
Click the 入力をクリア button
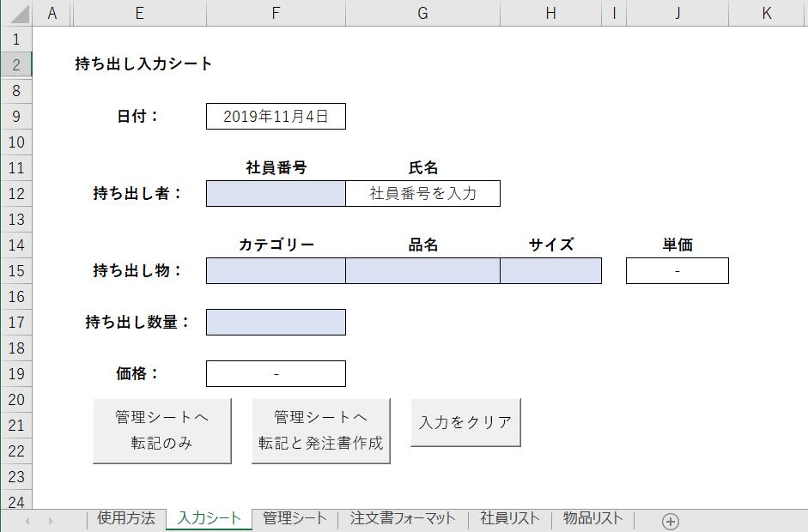[x=465, y=422]
